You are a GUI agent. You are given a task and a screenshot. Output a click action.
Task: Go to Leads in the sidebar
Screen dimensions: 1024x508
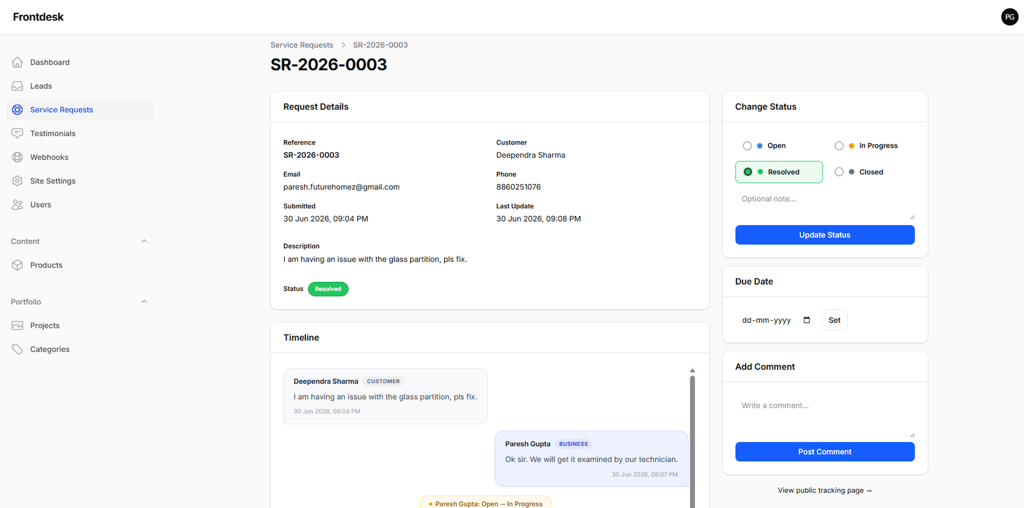click(x=80, y=86)
